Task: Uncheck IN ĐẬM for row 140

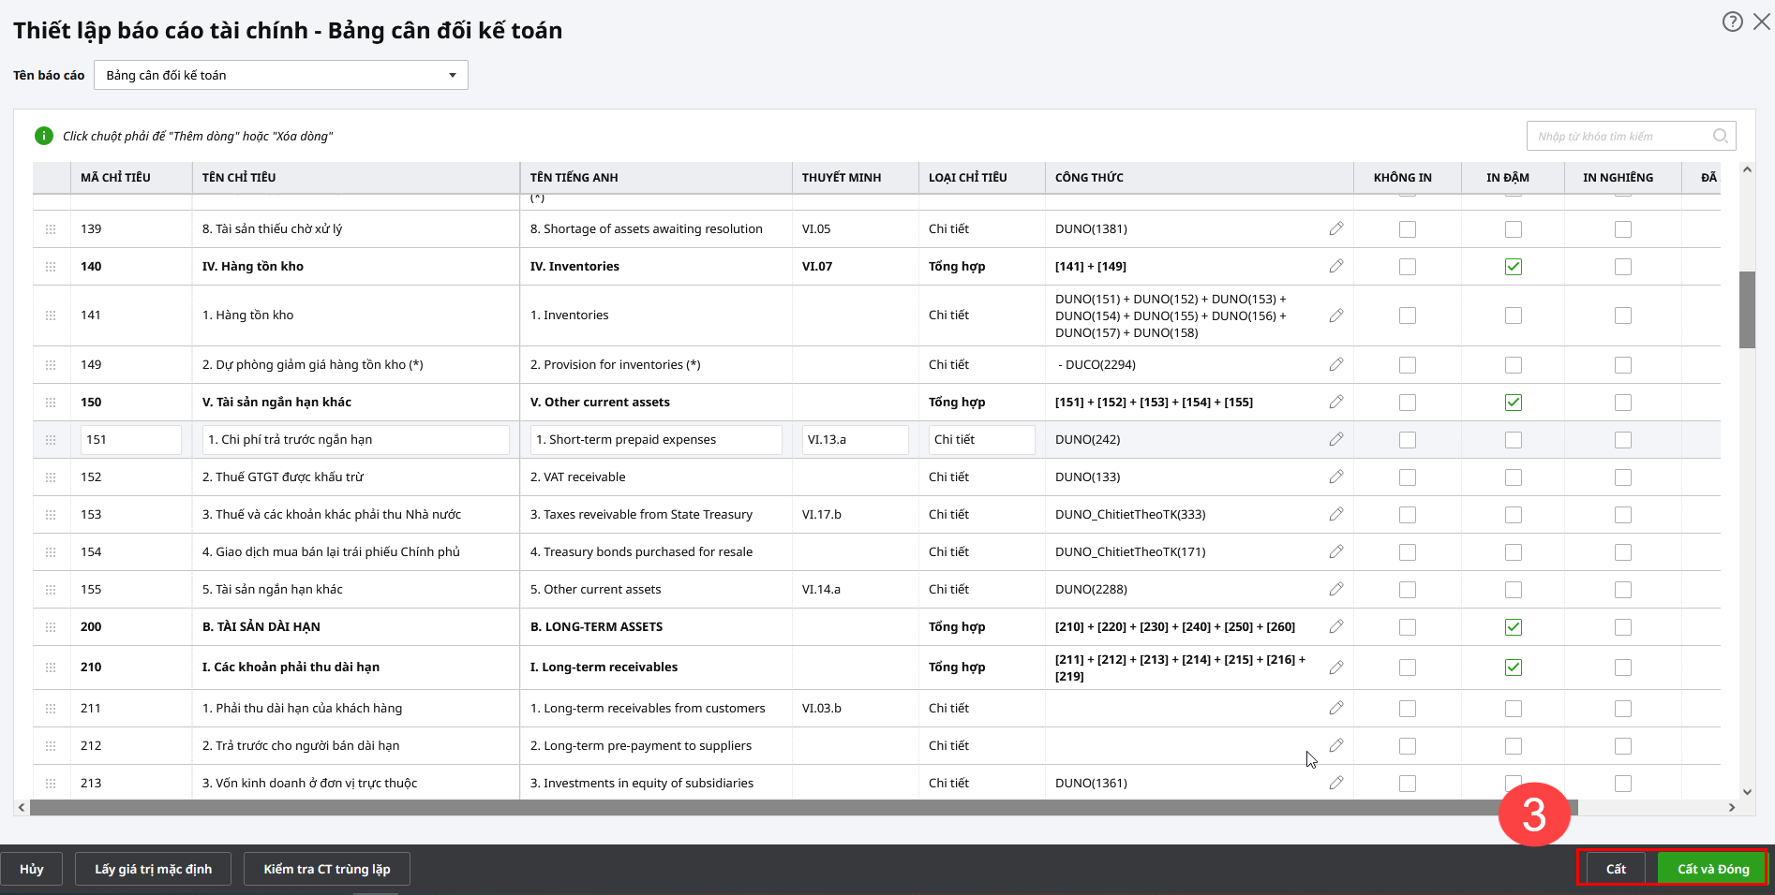Action: 1513,267
